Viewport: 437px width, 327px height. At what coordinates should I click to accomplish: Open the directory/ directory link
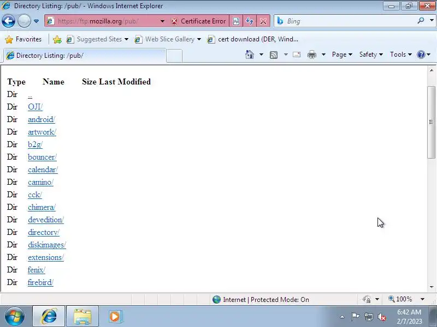44,232
